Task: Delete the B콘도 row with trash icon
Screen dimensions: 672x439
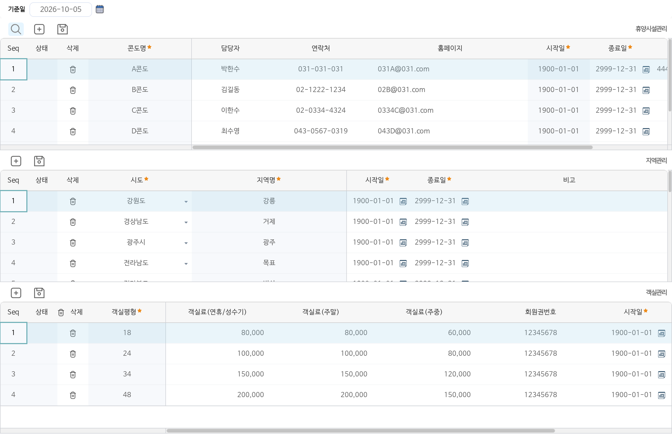Action: click(73, 90)
